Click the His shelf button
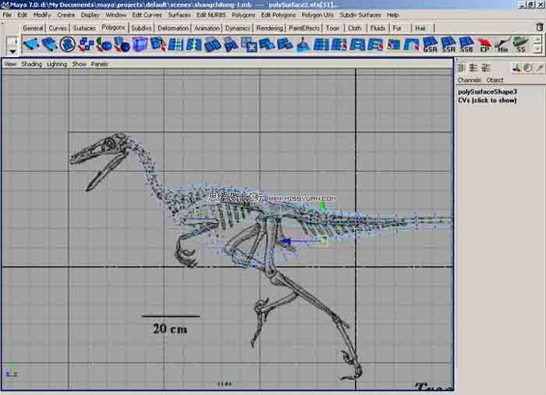Viewport: 546px width, 395px height. pyautogui.click(x=503, y=44)
